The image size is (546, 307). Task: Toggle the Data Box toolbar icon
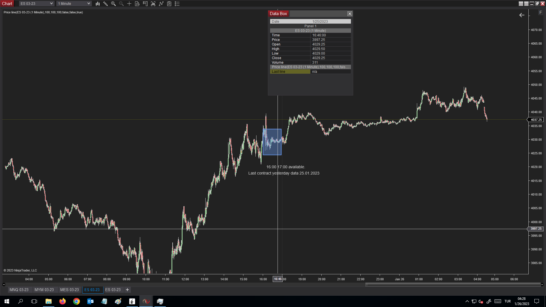coord(137,4)
